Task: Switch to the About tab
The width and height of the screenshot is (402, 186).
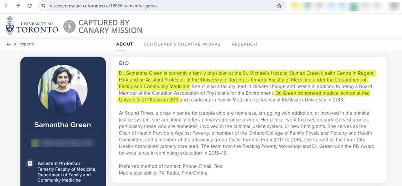Action: 124,44
